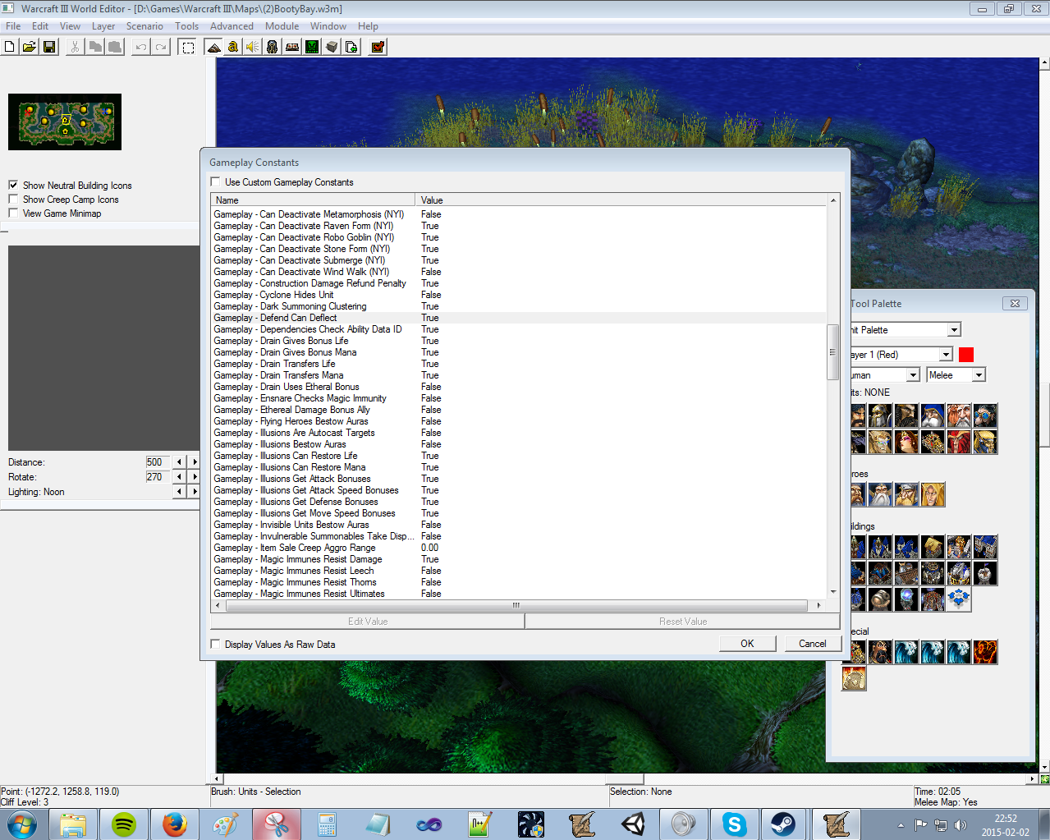This screenshot has width=1050, height=840.
Task: Click the Selection Brush toolbar icon
Action: (x=188, y=47)
